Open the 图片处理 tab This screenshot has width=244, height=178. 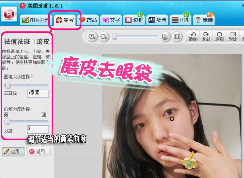pyautogui.click(x=36, y=20)
